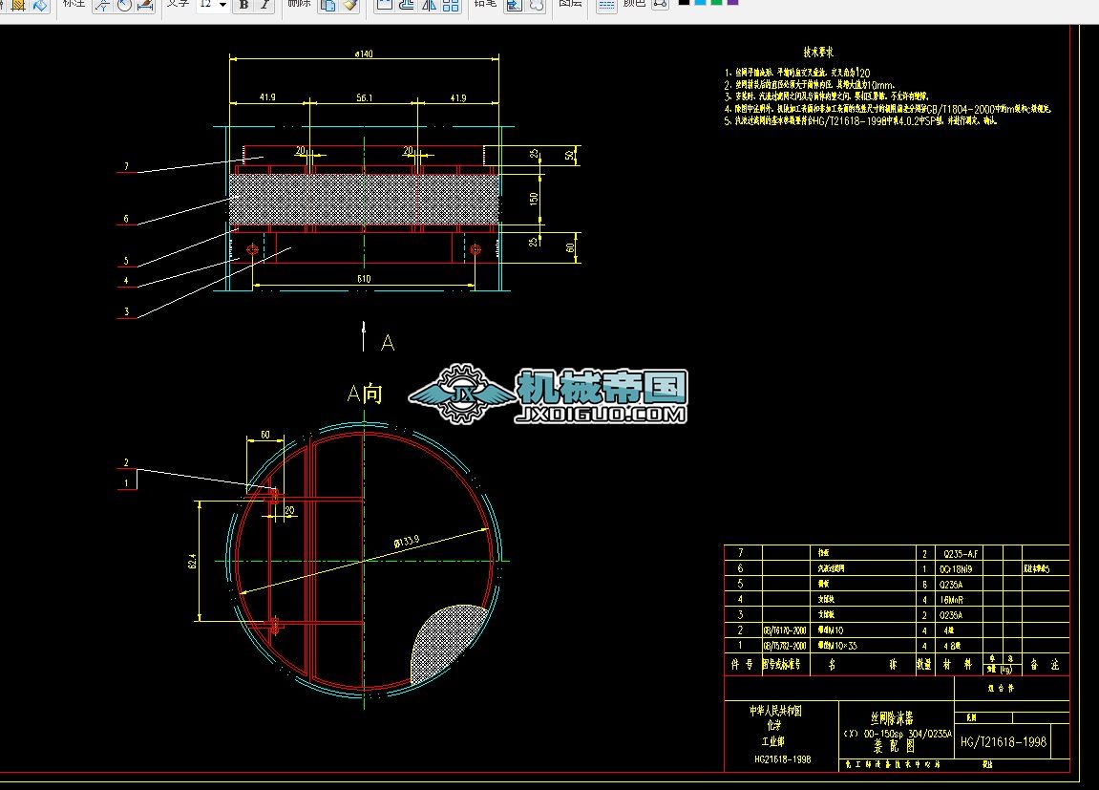Screen dimensions: 1099x790
Task: Select the GB/T6170-2000 standard cell
Action: click(785, 630)
